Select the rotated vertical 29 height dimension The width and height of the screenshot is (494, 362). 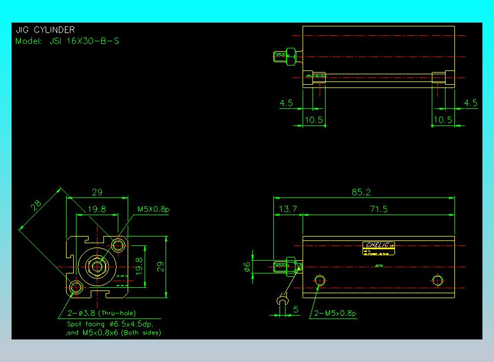161,267
